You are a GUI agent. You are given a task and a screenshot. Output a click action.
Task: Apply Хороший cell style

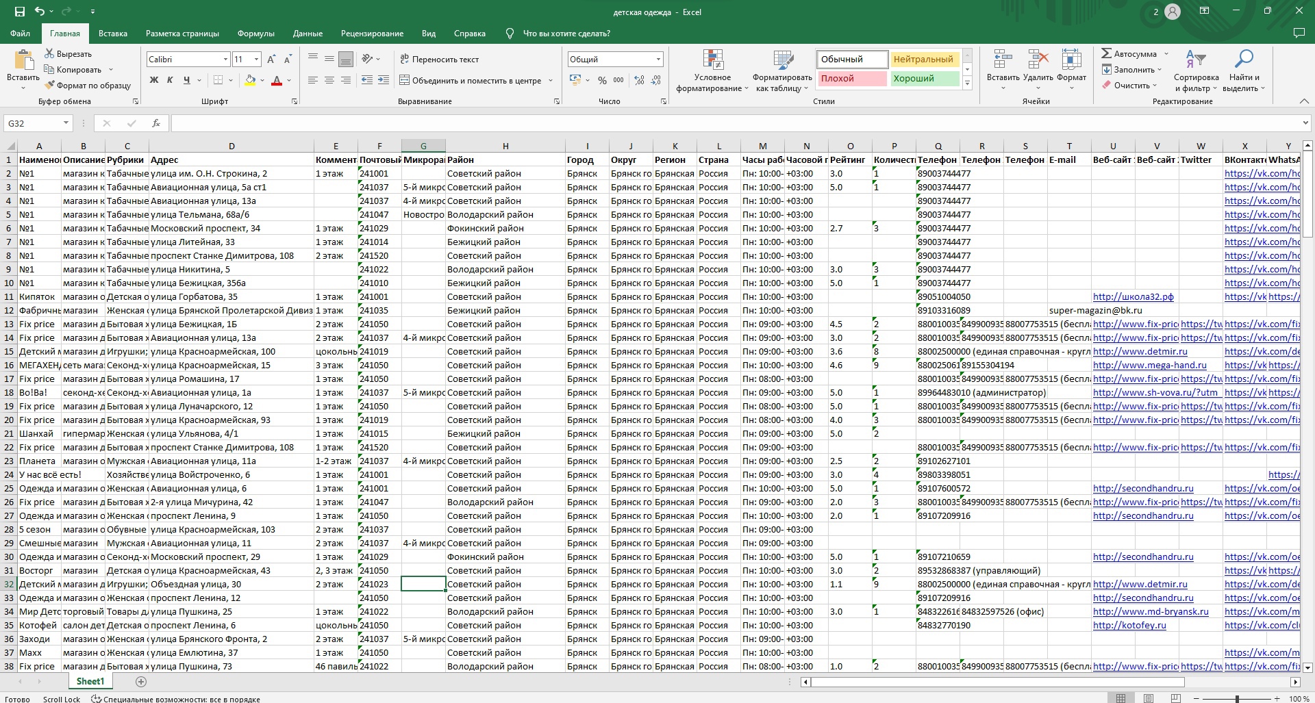coord(924,78)
